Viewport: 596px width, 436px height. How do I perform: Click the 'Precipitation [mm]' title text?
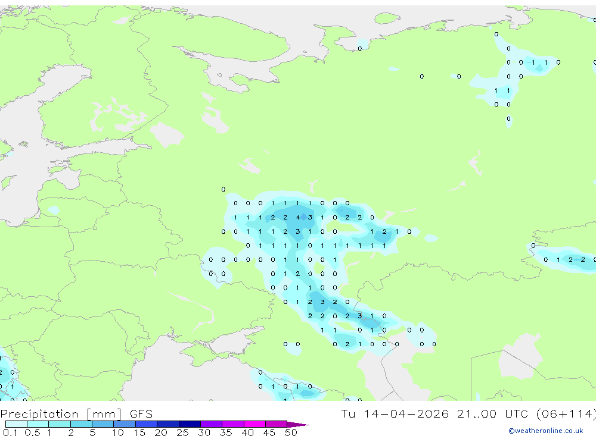point(61,413)
